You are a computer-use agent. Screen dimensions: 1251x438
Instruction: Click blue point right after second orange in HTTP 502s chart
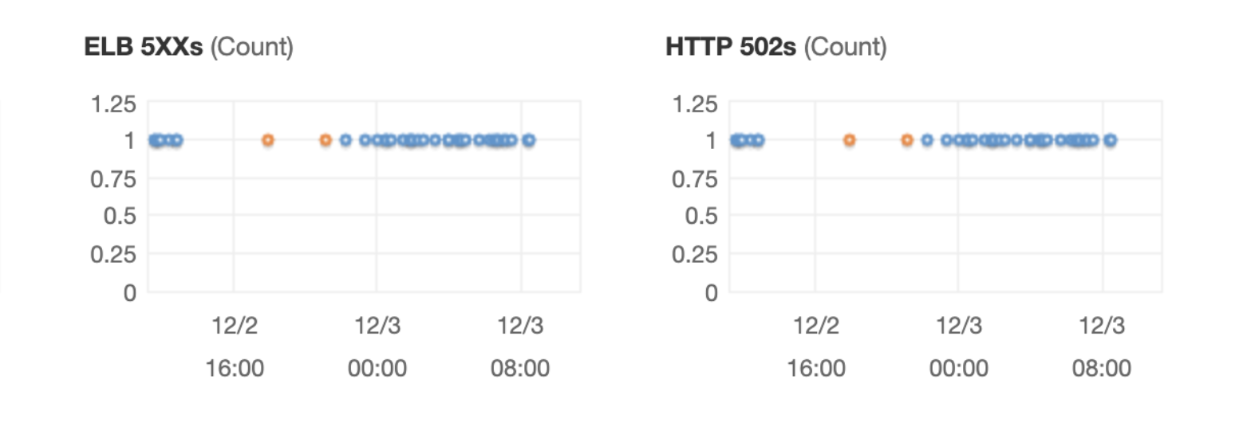[927, 140]
